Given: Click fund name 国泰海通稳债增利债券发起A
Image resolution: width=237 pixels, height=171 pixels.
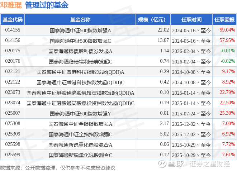Looking at the screenshot, I should [80, 51].
